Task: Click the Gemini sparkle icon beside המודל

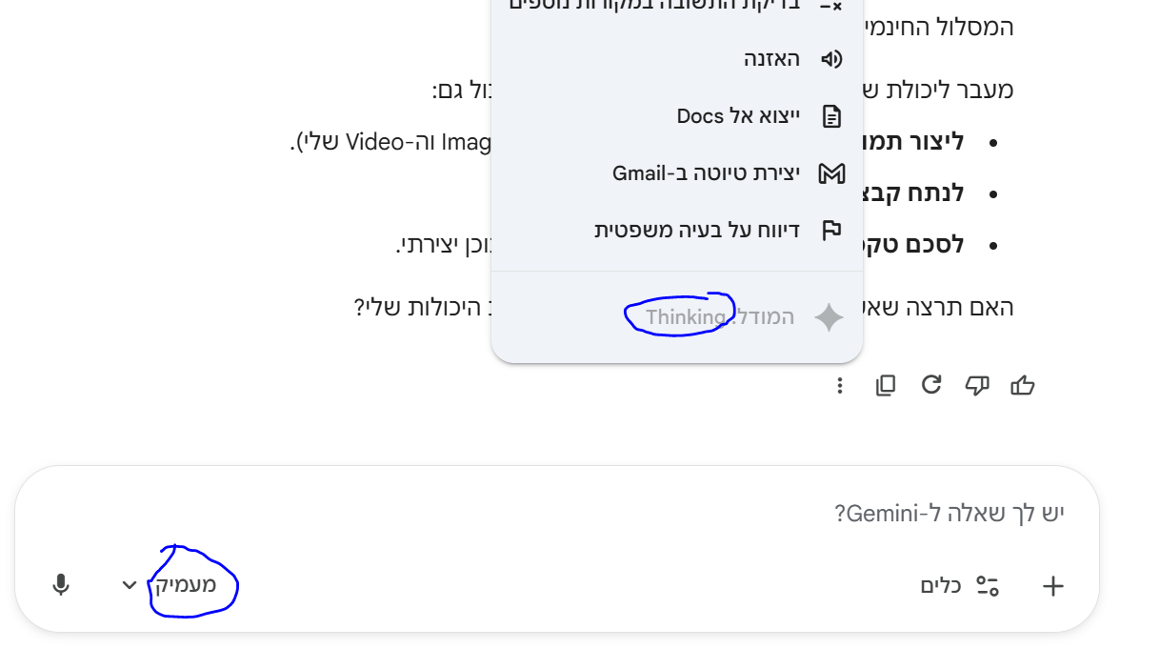Action: pos(829,317)
